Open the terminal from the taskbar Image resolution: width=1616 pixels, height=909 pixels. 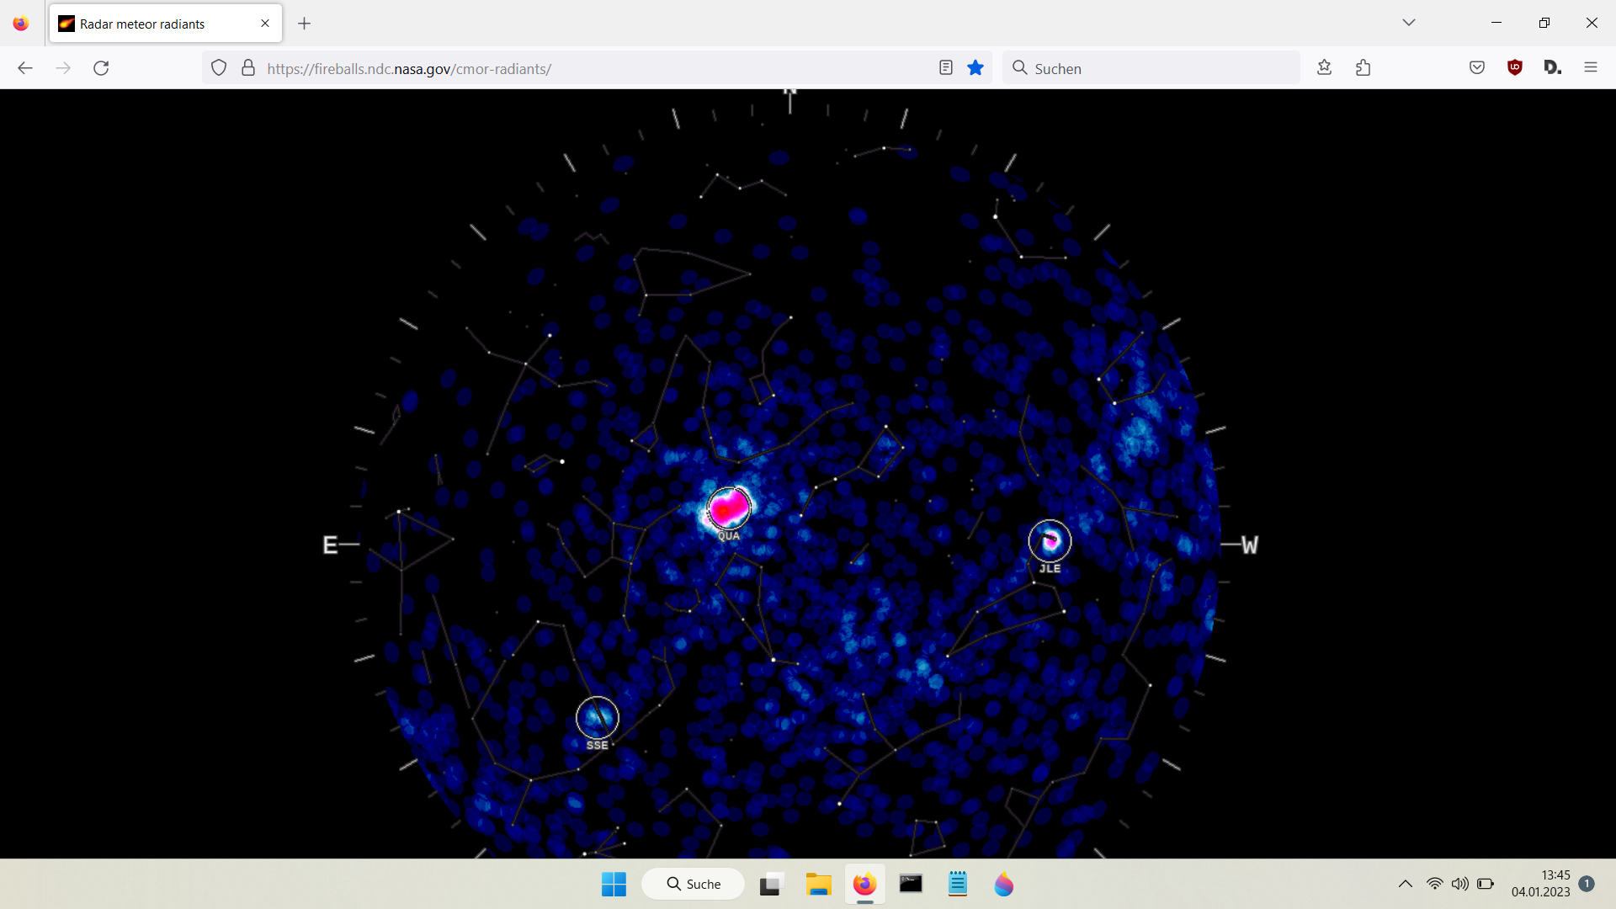pyautogui.click(x=911, y=885)
